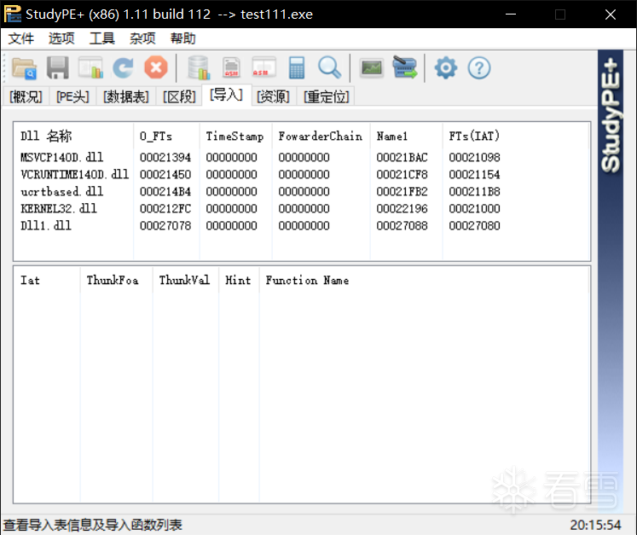The height and width of the screenshot is (535, 637).
Task: Click Name1 value 00021FB2
Action: [x=402, y=191]
